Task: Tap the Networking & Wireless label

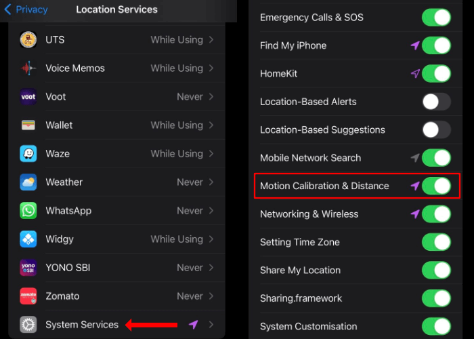Action: (x=309, y=214)
